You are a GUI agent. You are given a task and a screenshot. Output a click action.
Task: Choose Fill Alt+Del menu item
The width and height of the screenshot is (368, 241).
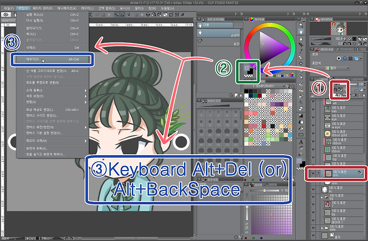[52, 59]
